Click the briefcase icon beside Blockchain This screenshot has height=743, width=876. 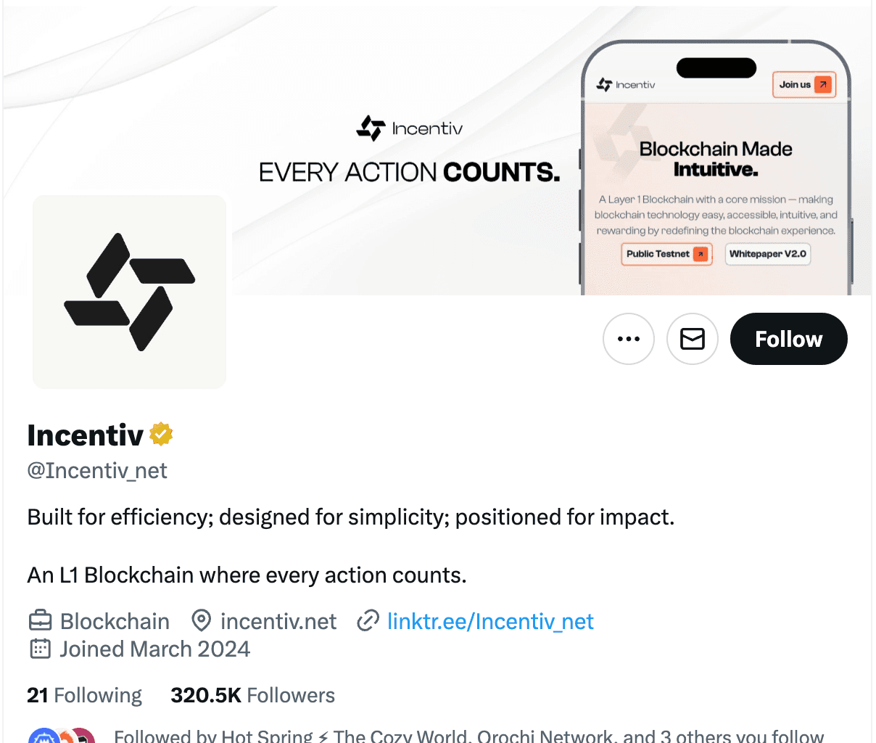click(41, 620)
